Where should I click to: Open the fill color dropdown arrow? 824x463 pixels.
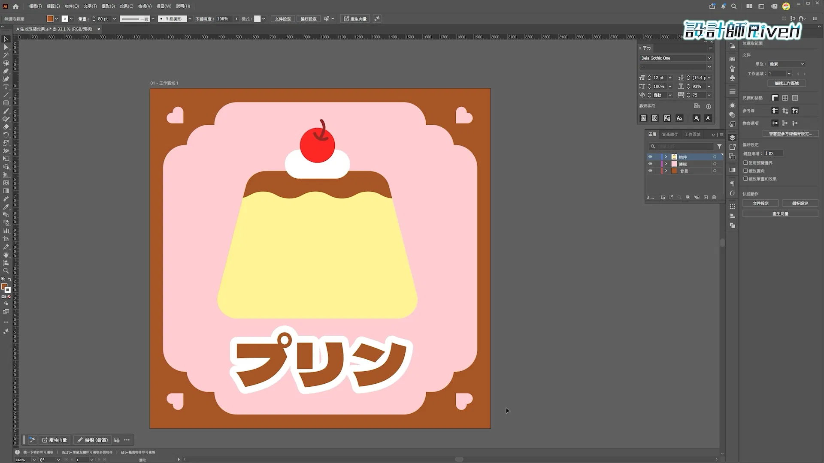click(x=56, y=19)
